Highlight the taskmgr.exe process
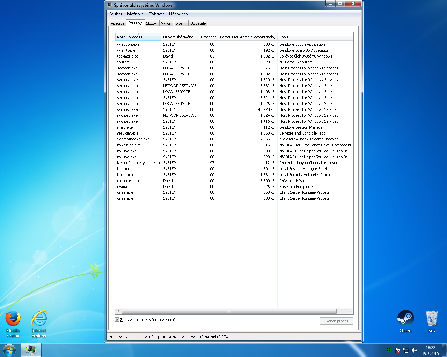This screenshot has height=357, width=447. [x=234, y=56]
